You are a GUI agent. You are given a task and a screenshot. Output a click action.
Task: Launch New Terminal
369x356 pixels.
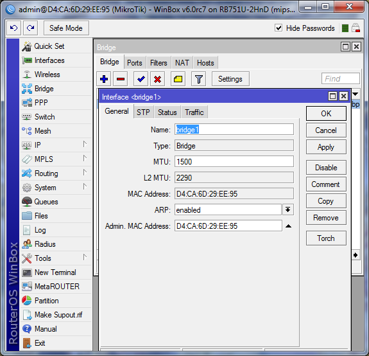pyautogui.click(x=56, y=272)
